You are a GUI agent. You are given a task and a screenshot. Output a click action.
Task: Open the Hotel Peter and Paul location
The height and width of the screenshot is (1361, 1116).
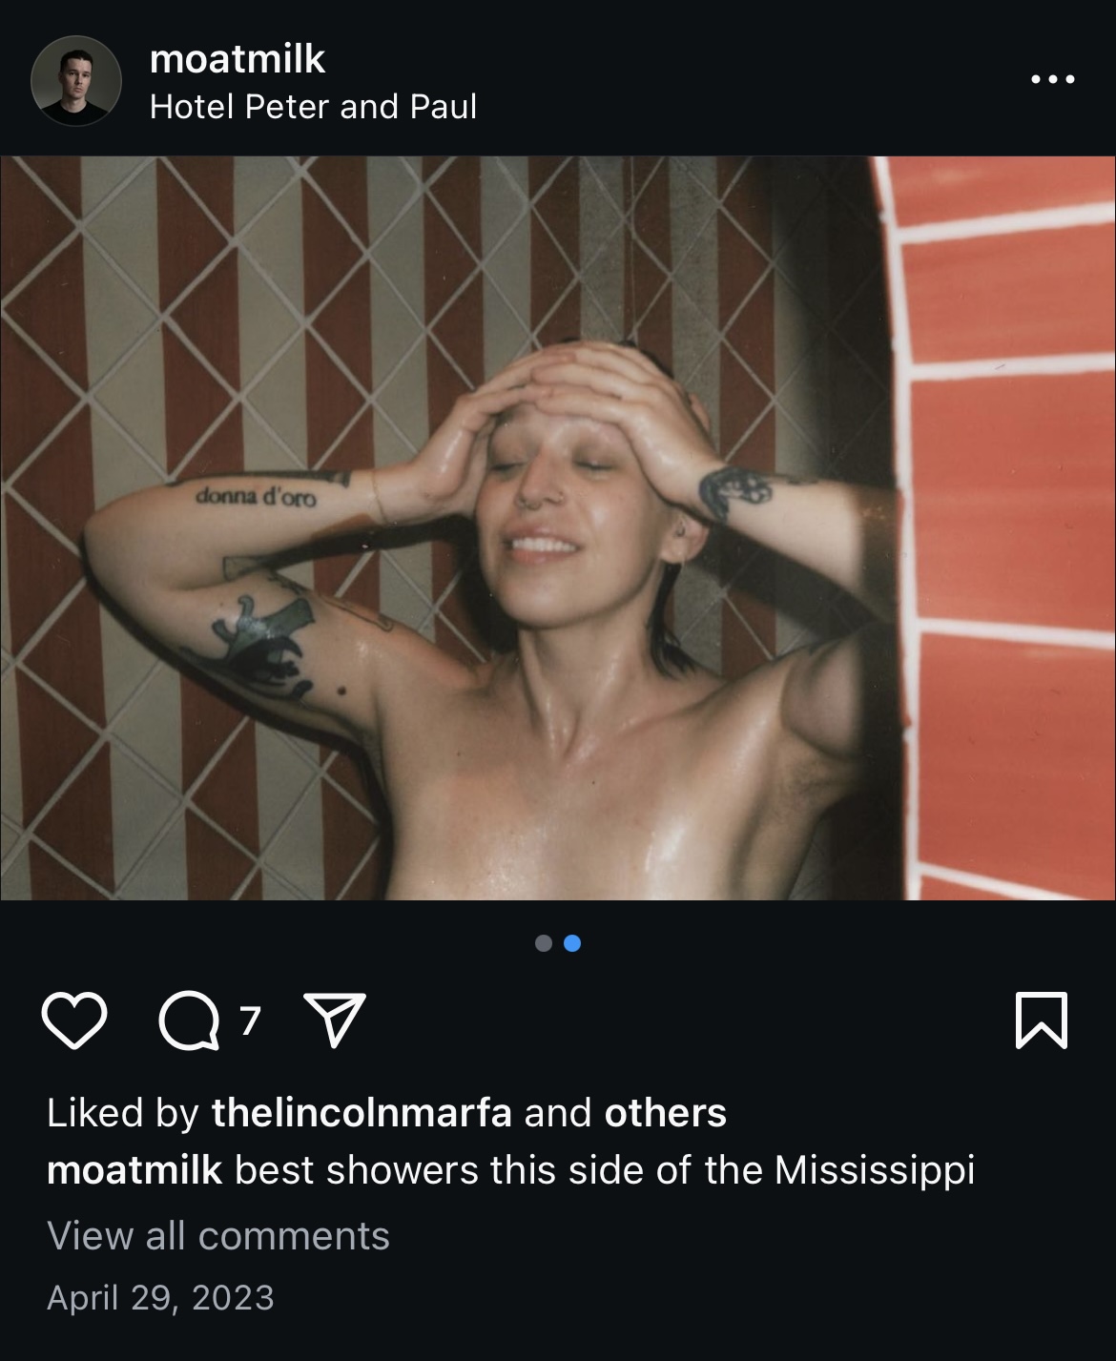(313, 107)
